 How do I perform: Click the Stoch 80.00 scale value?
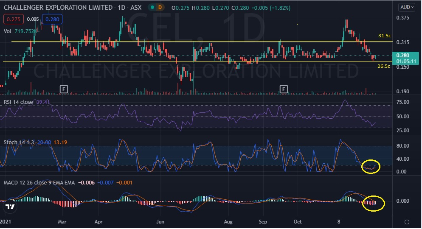[402, 146]
